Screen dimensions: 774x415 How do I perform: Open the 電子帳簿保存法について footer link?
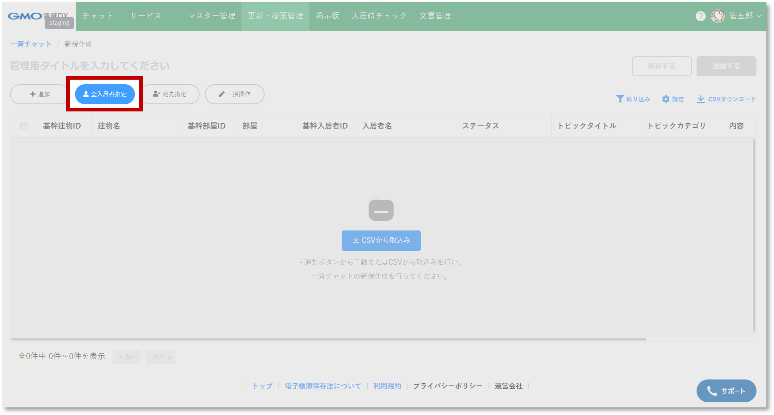coord(323,386)
